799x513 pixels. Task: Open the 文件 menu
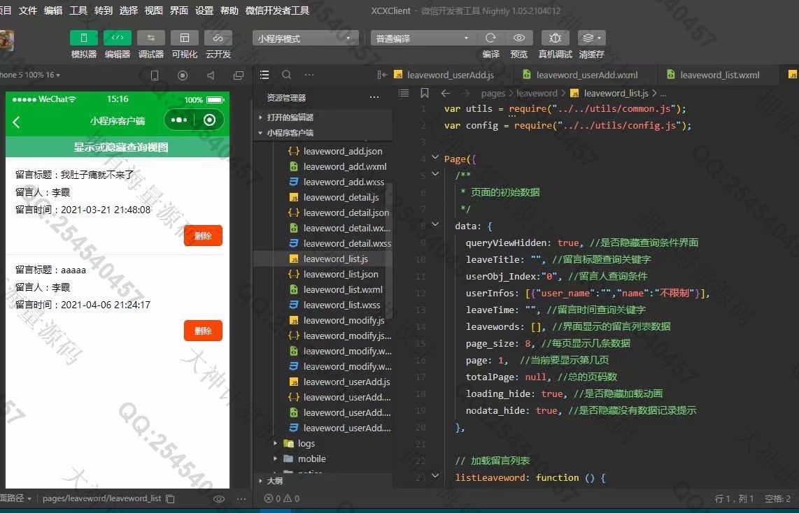point(28,10)
